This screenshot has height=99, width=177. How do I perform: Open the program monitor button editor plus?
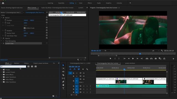[173, 59]
